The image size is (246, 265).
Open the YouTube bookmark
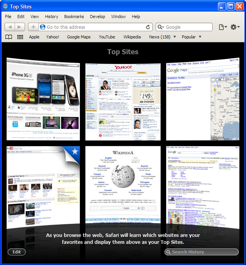(x=107, y=37)
